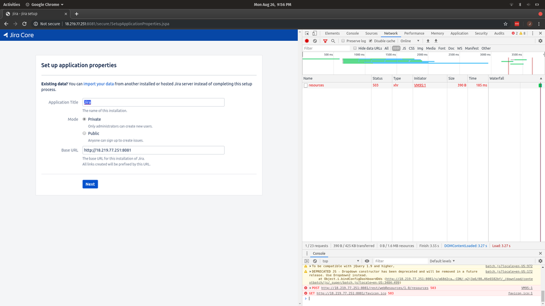The height and width of the screenshot is (306, 545).
Task: Open the Network panel settings gear
Action: 541,41
